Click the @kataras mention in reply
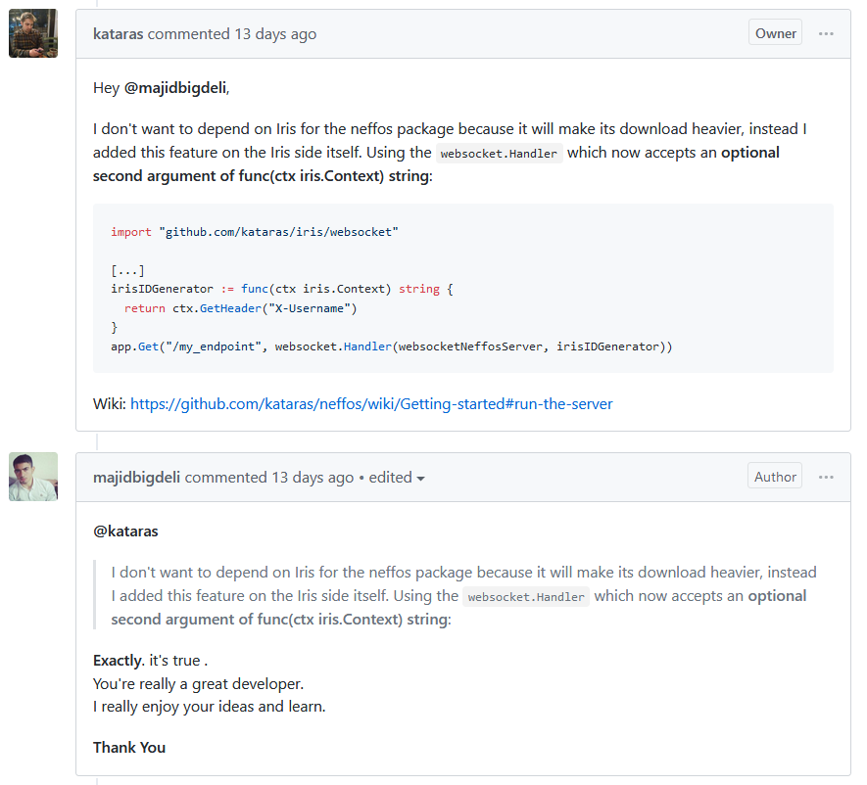 click(125, 531)
